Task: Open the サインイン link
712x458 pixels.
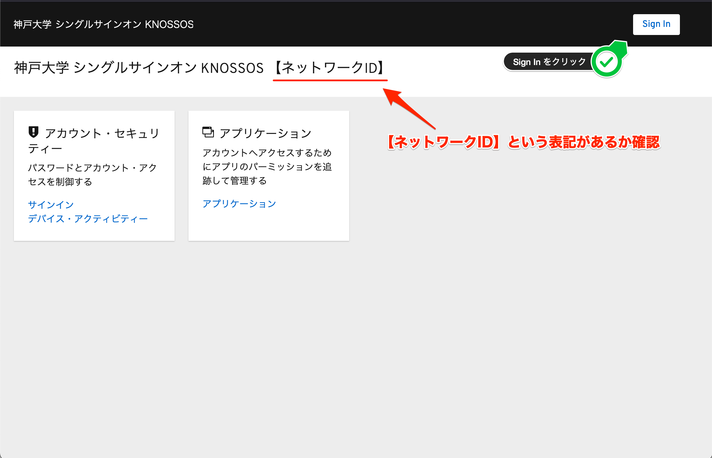Action: 51,204
